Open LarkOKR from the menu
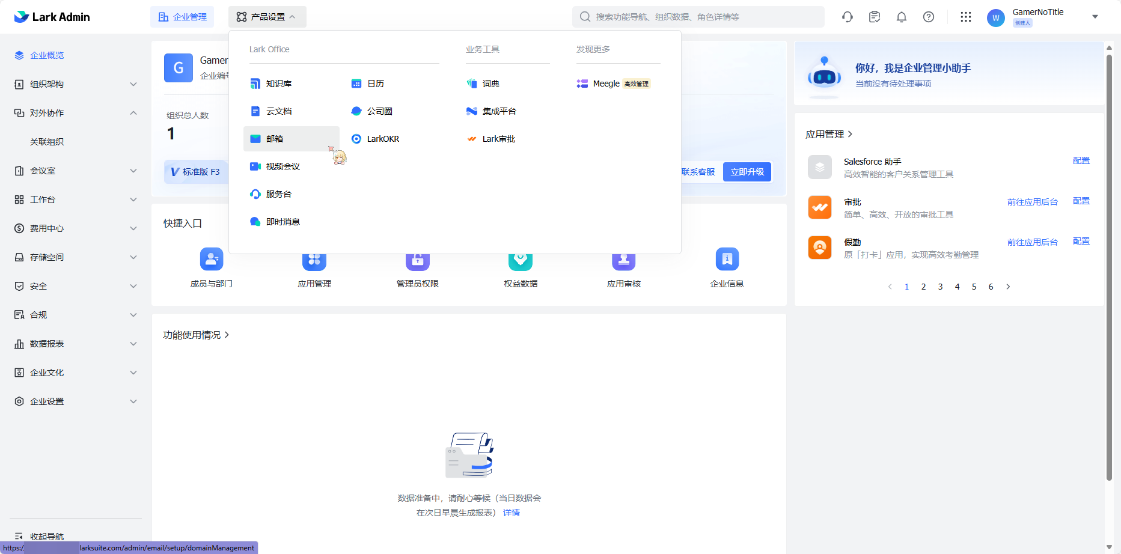 382,139
